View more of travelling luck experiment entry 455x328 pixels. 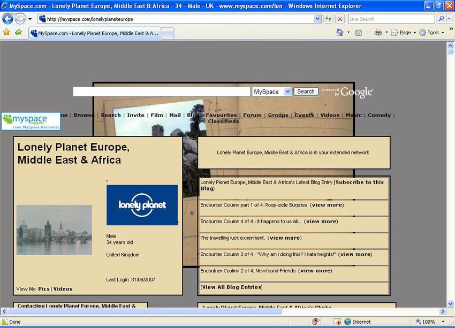pos(285,238)
